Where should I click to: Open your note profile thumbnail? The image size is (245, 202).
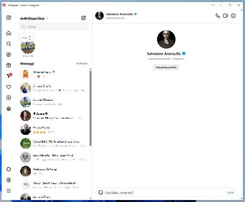point(28,47)
